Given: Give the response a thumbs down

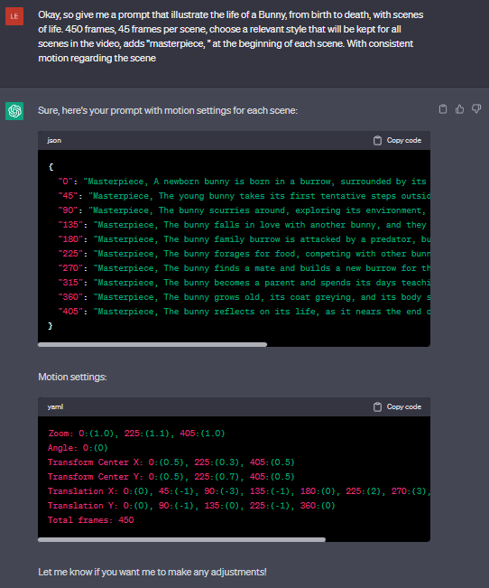Looking at the screenshot, I should pyautogui.click(x=476, y=109).
